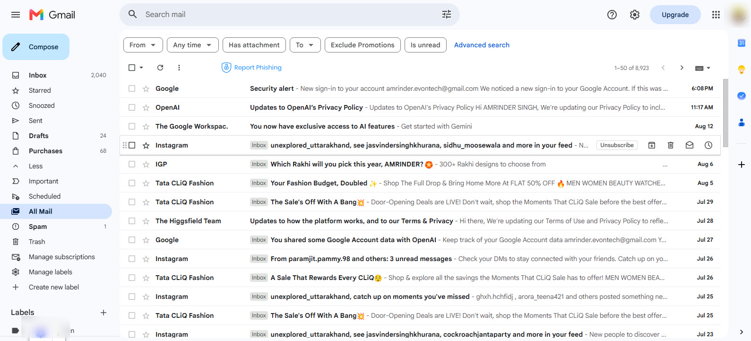Open Google Calendar side panel icon
Viewport: 751px width, 341px height.
coord(742,43)
